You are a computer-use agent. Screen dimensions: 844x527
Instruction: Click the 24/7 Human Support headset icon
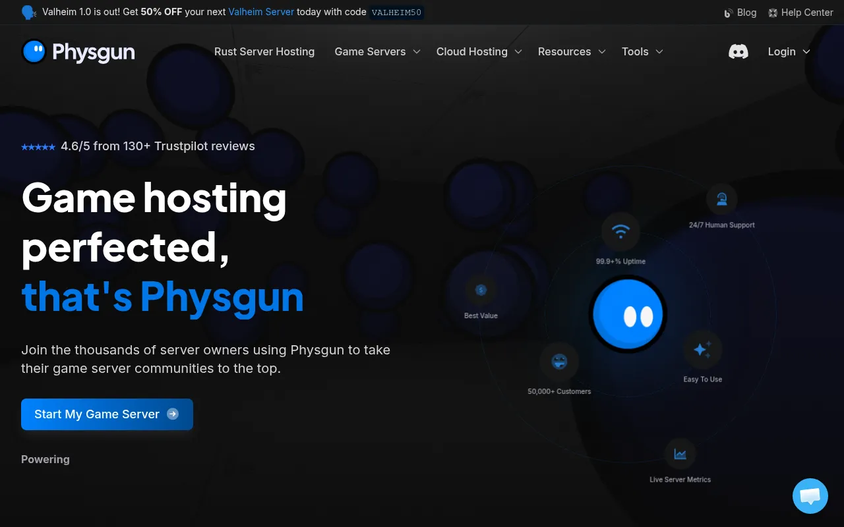click(721, 200)
